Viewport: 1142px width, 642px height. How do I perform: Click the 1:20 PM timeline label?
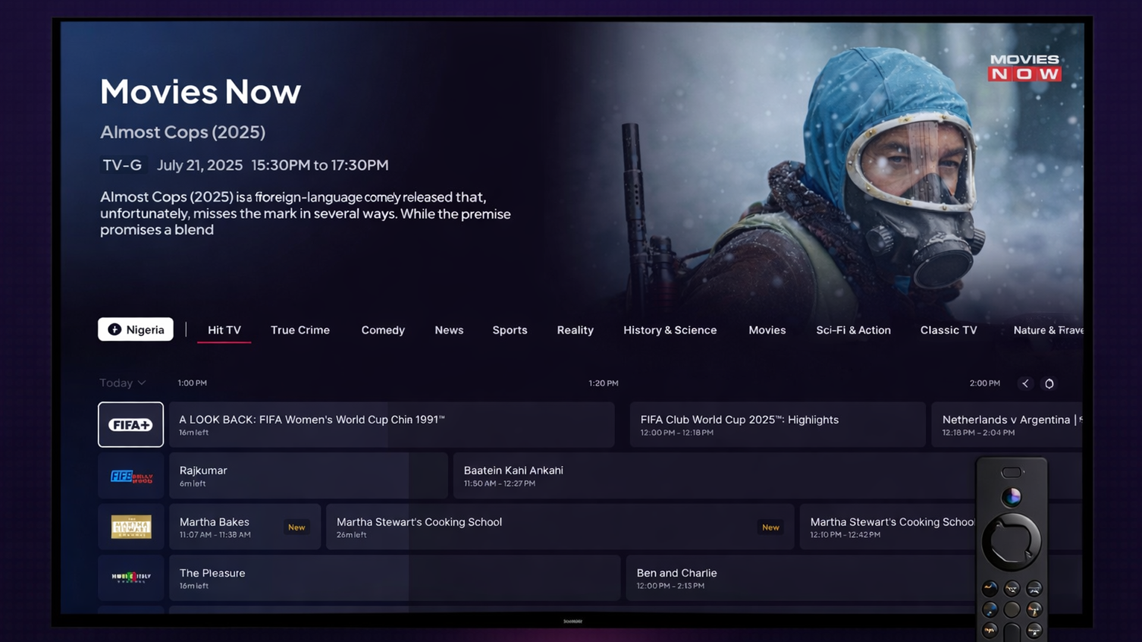603,383
